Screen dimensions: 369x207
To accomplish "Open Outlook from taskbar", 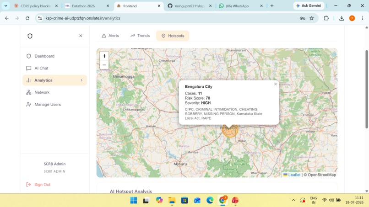I will coord(197,200).
